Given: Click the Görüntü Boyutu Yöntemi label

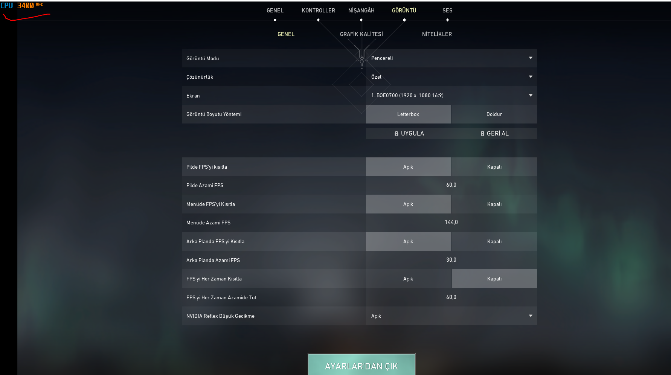Looking at the screenshot, I should (x=214, y=114).
